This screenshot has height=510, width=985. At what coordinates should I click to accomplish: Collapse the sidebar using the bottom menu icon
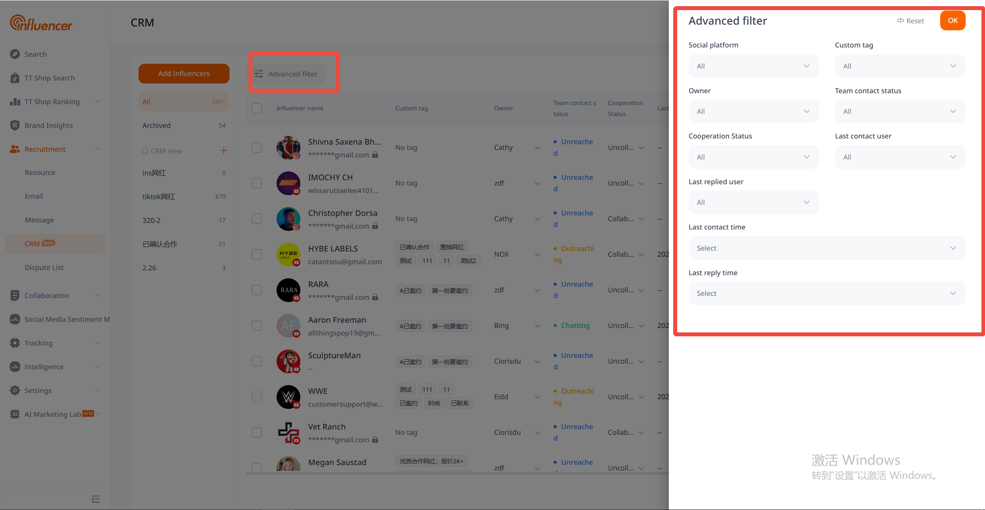[x=95, y=499]
